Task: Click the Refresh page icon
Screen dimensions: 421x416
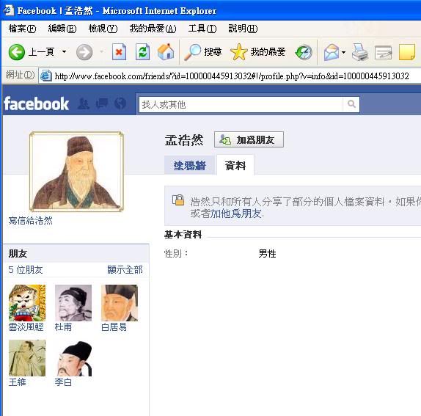Action: click(142, 51)
